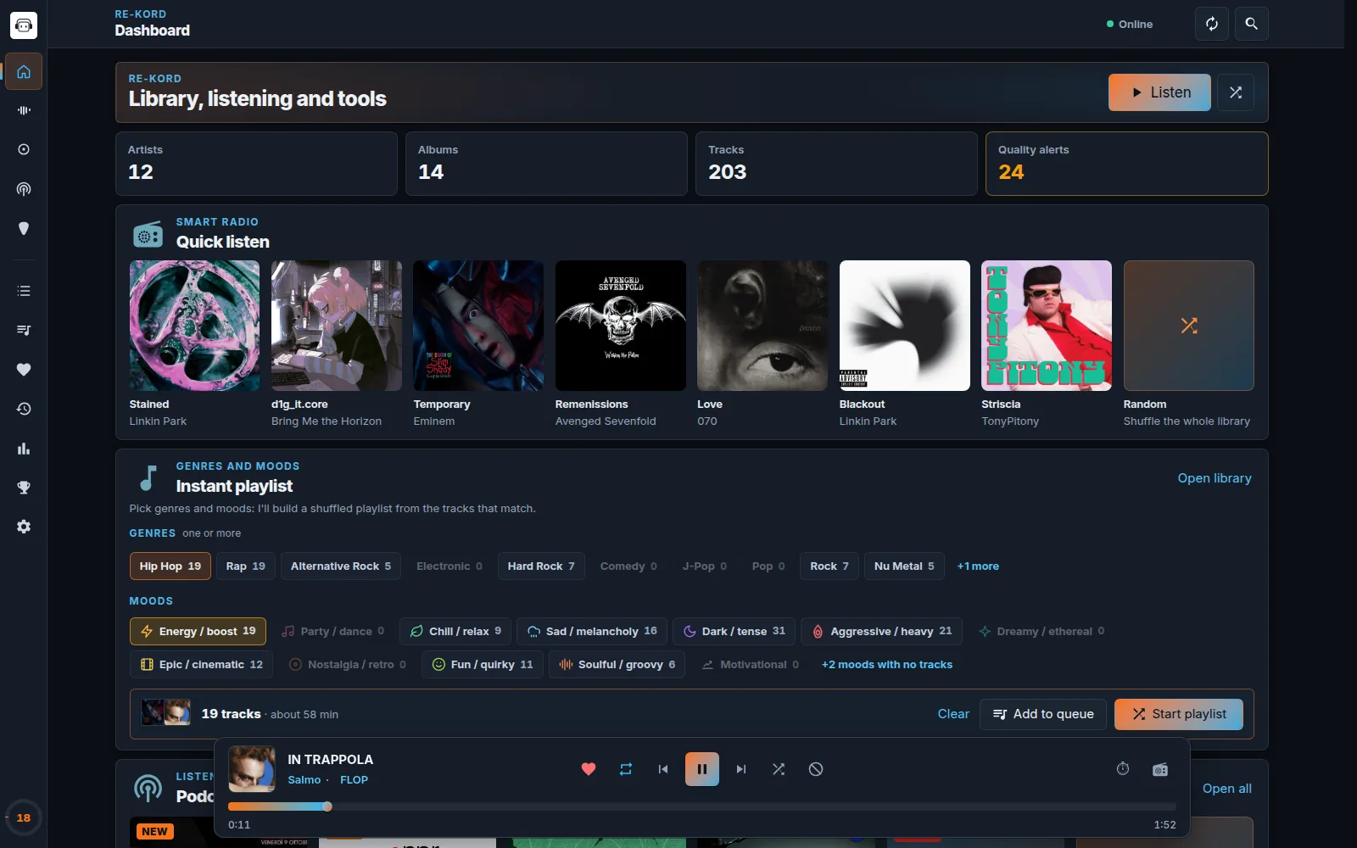The width and height of the screenshot is (1357, 848).
Task: Select Alternative Rock genre chip
Action: 341,566
